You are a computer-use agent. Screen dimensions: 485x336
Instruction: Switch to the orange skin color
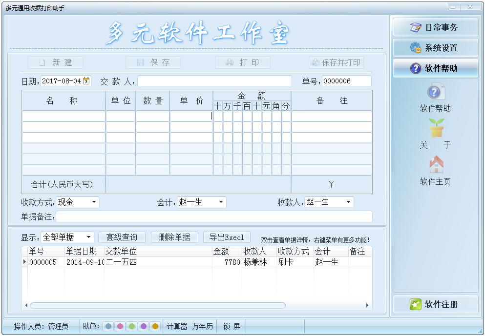click(x=155, y=326)
